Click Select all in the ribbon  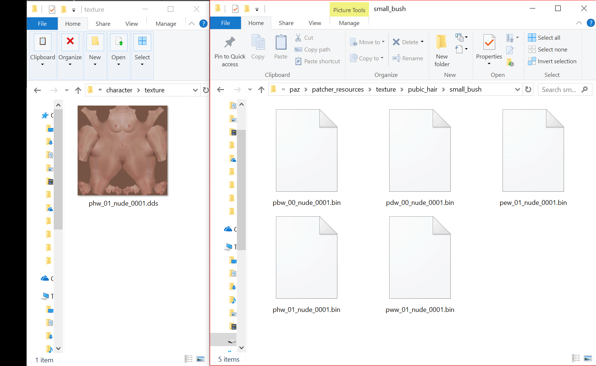click(549, 38)
